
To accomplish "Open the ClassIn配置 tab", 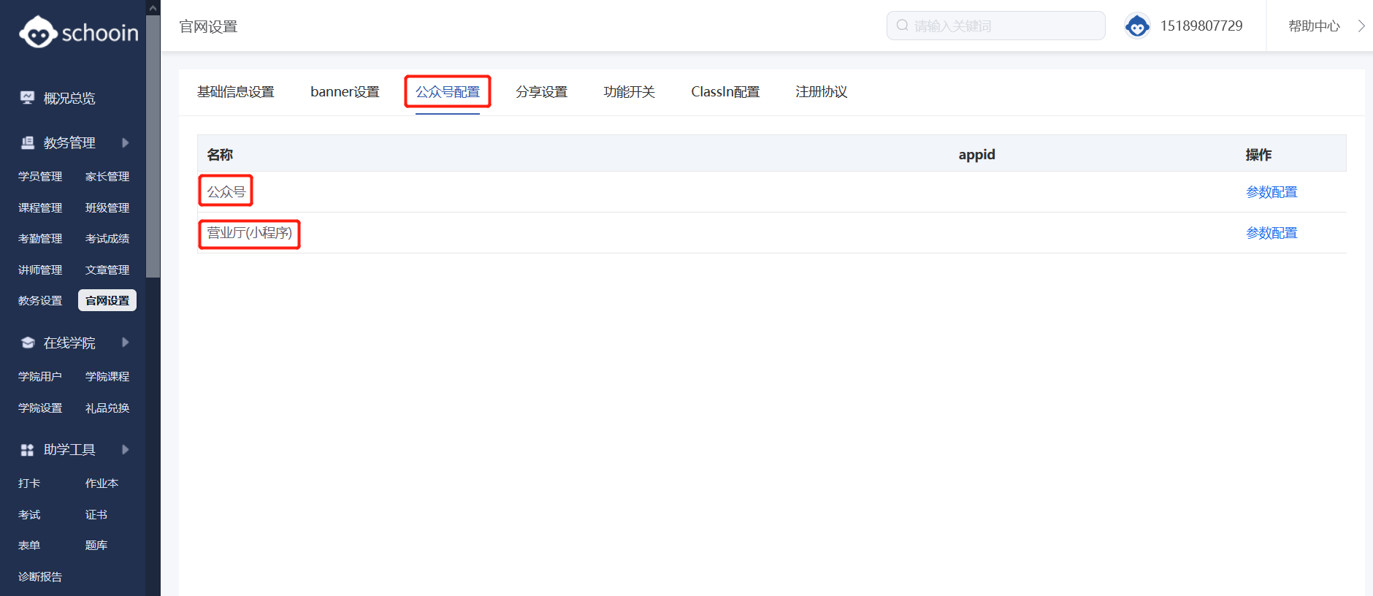I will tap(725, 92).
